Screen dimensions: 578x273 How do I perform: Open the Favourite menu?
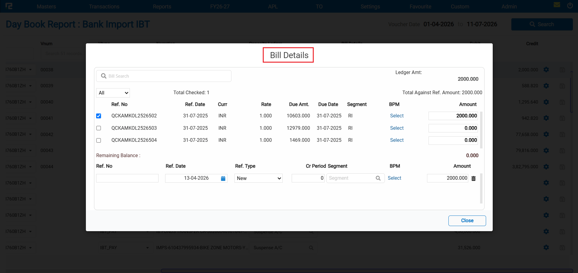coord(420,6)
